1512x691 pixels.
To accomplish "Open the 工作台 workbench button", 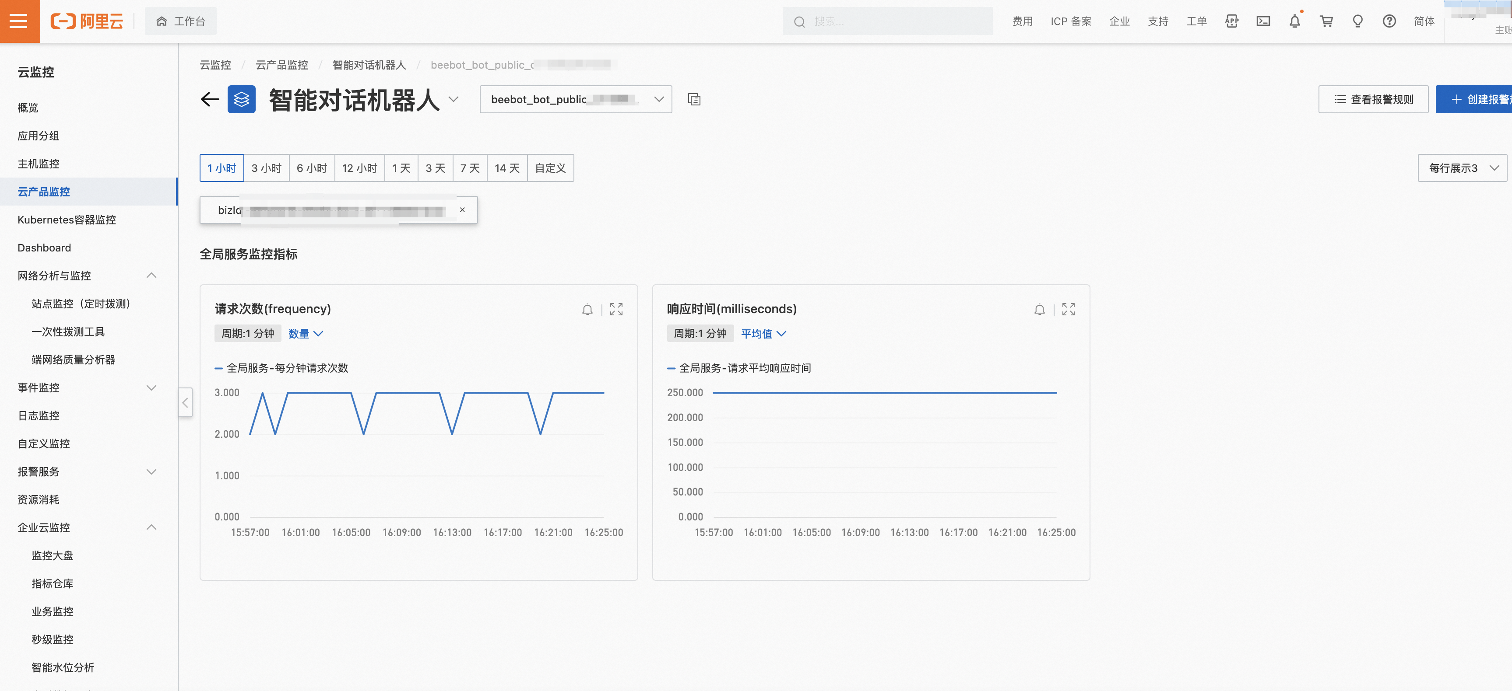I will [180, 21].
